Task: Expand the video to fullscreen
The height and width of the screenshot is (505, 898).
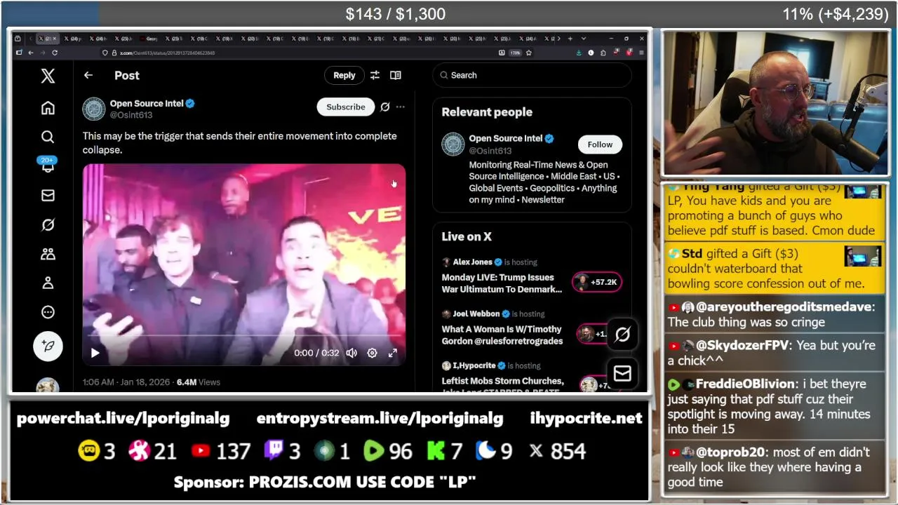Action: pyautogui.click(x=393, y=353)
